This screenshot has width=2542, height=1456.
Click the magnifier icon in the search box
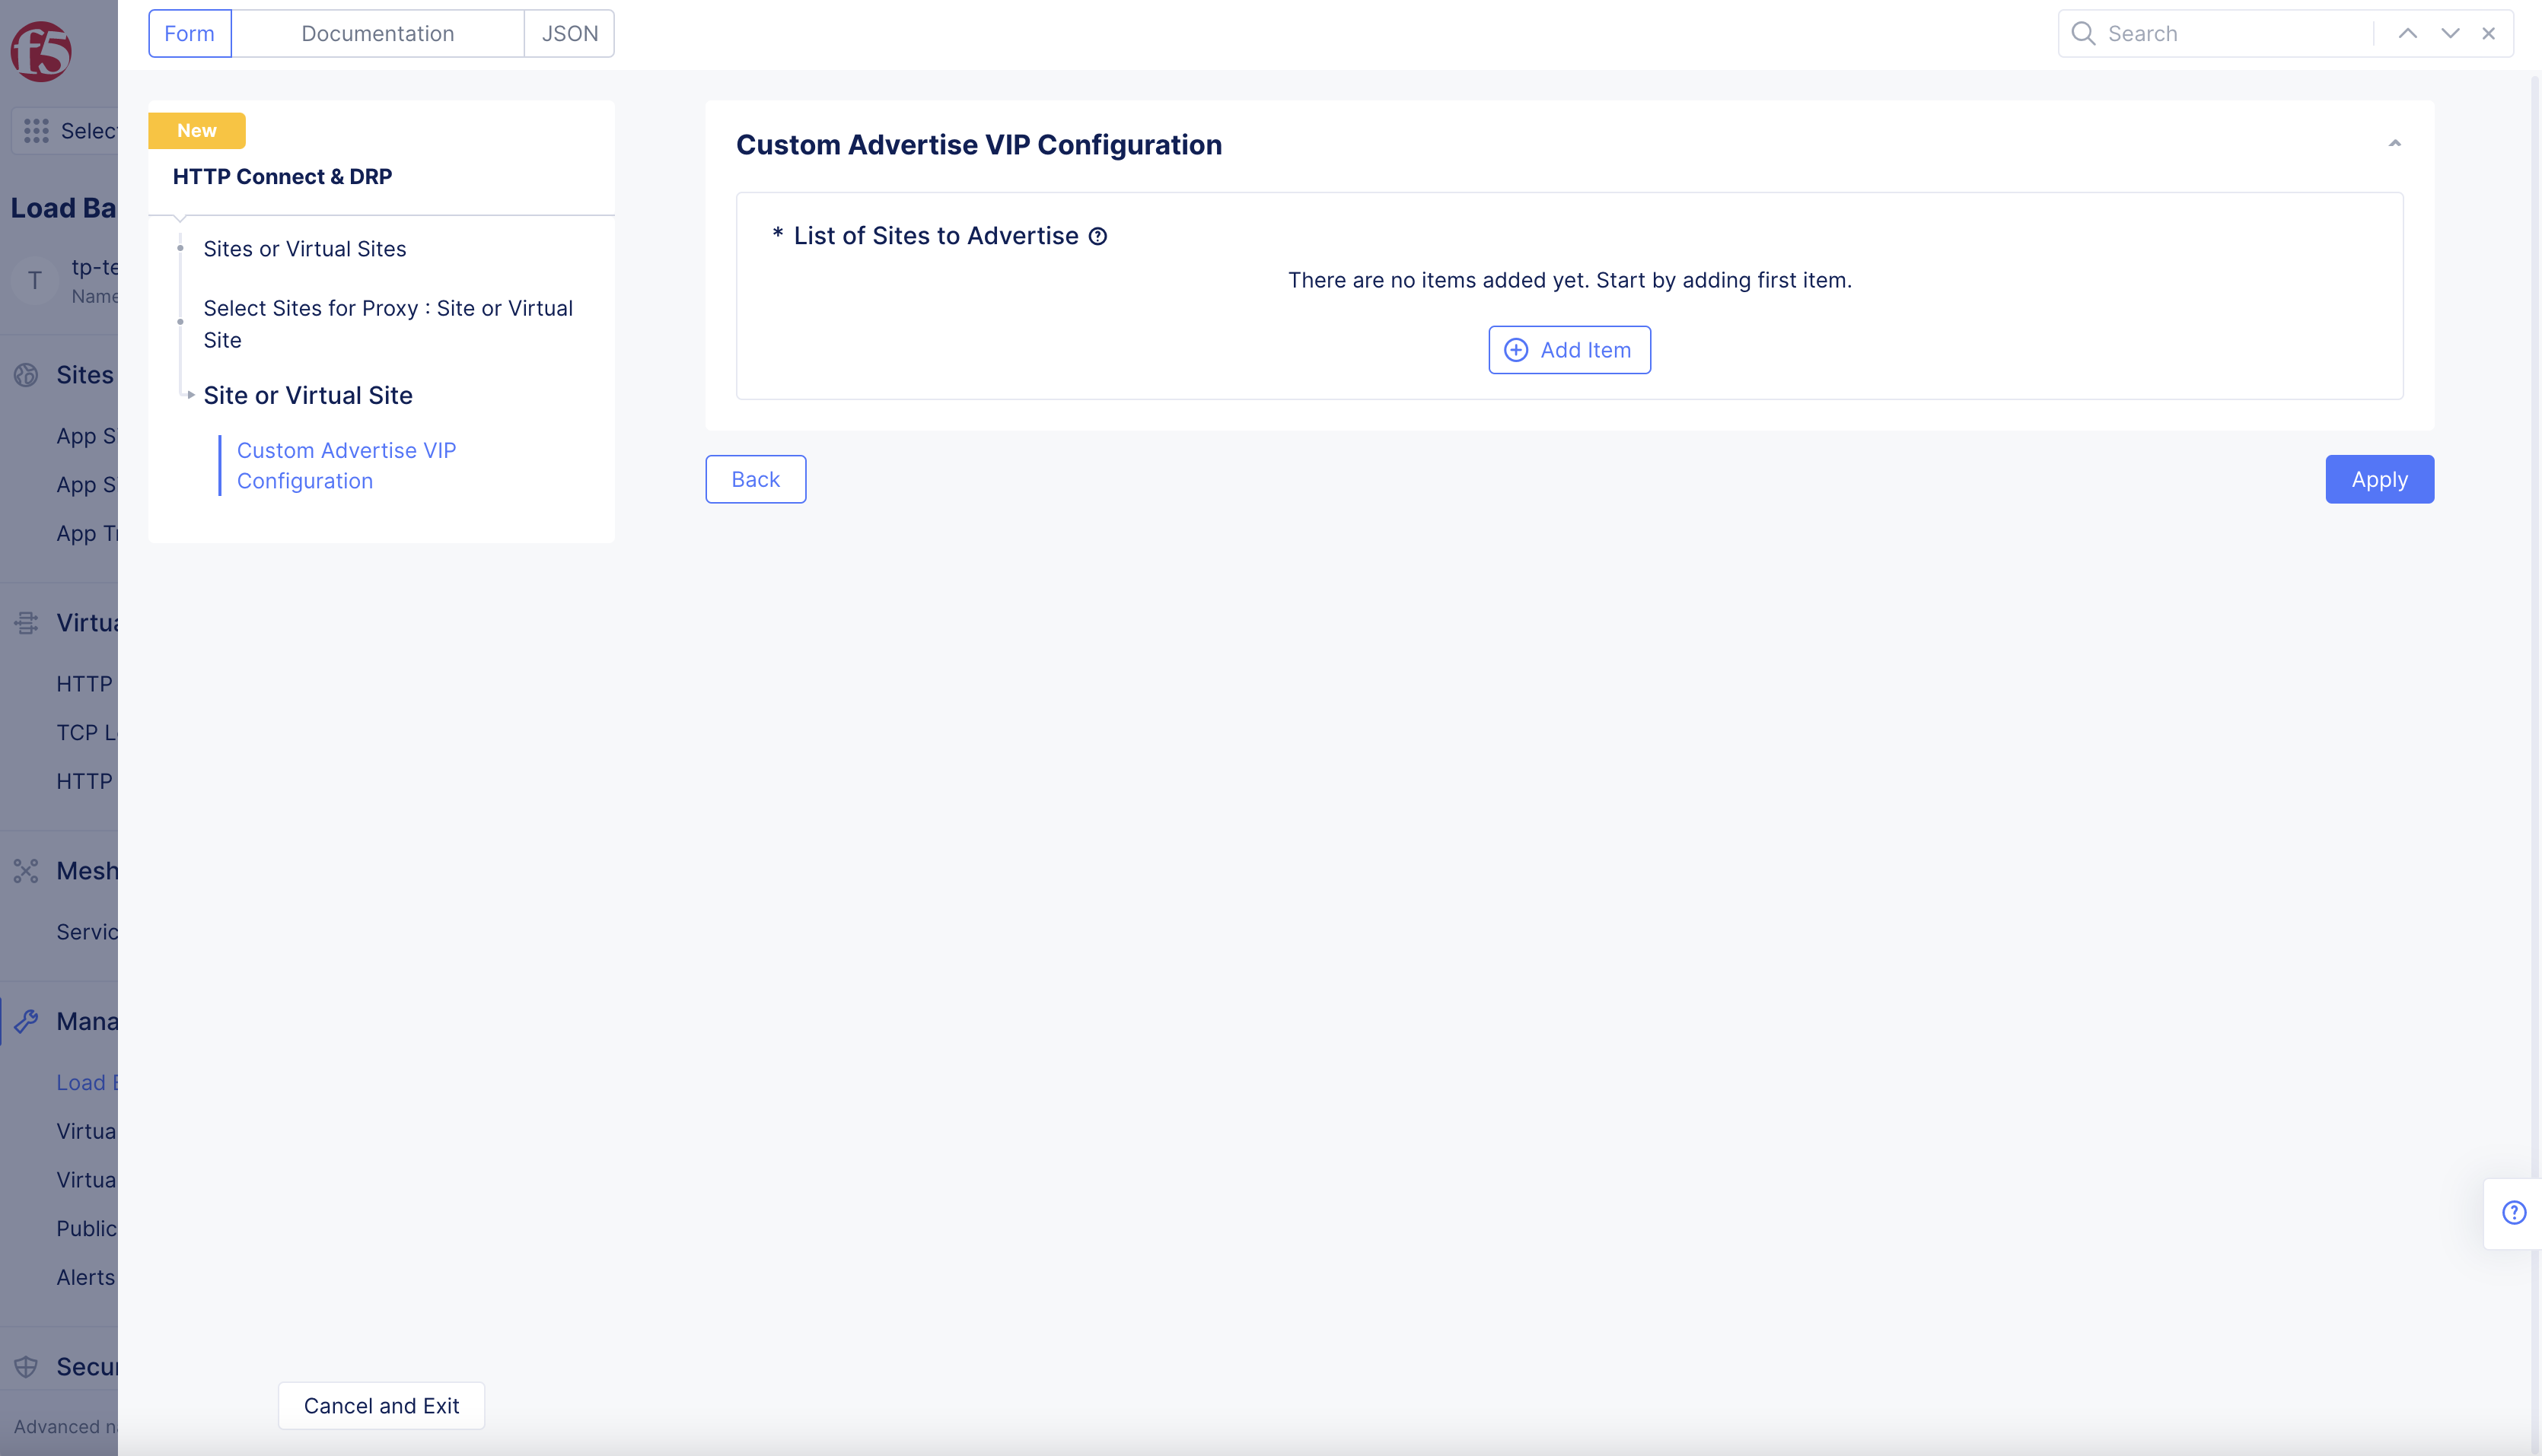point(2083,33)
